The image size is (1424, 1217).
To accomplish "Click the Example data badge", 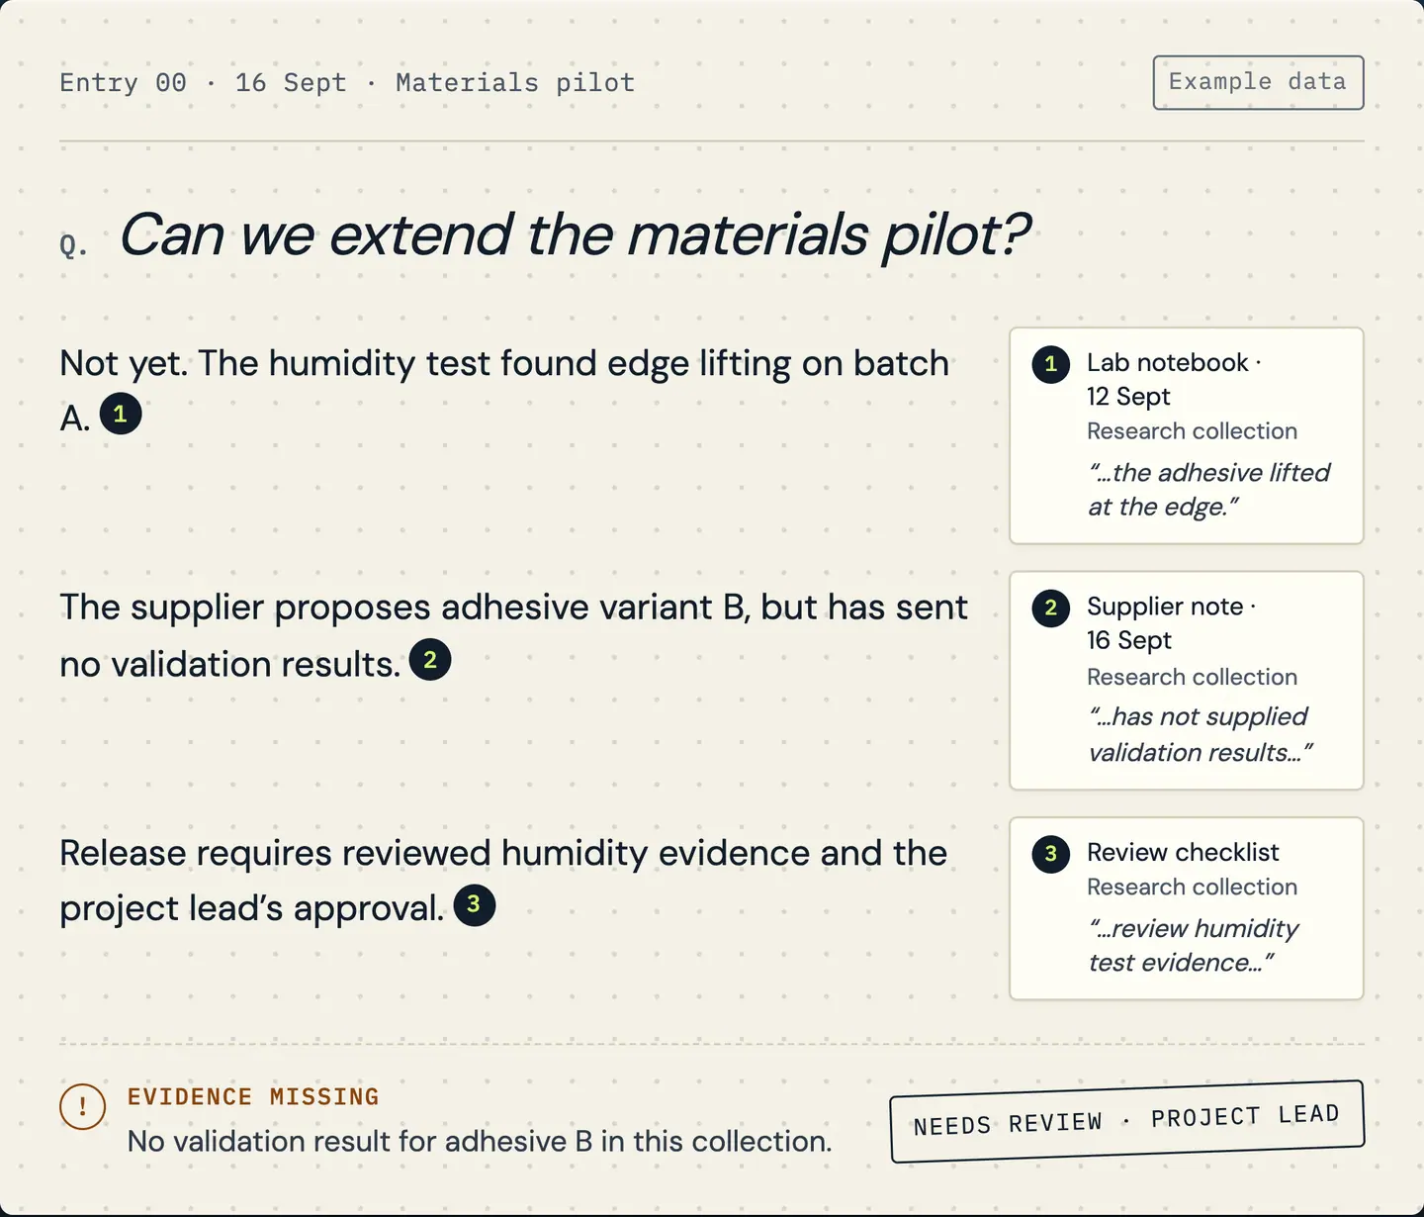I will 1258,82.
